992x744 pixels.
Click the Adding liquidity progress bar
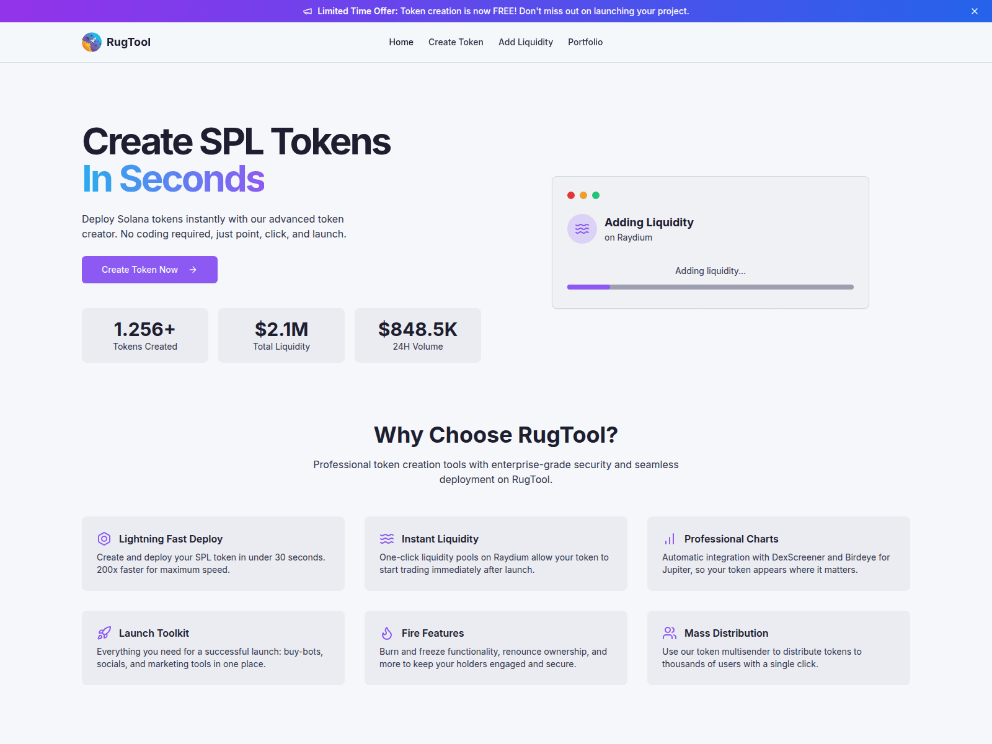pos(711,287)
